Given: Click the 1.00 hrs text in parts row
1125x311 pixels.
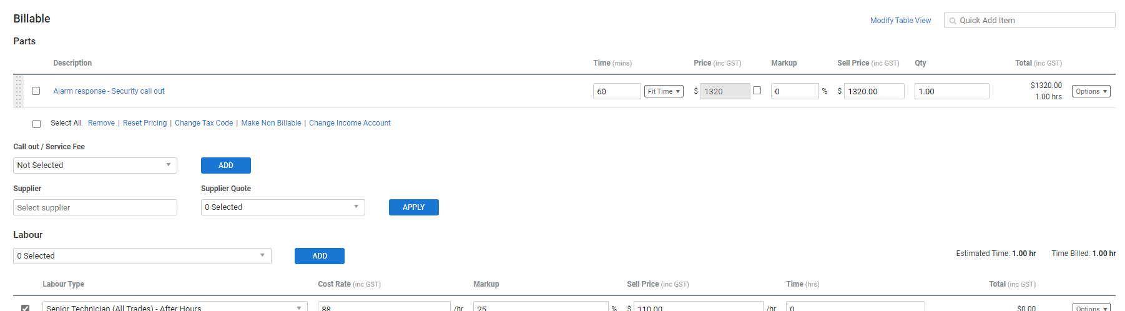Looking at the screenshot, I should point(1048,97).
